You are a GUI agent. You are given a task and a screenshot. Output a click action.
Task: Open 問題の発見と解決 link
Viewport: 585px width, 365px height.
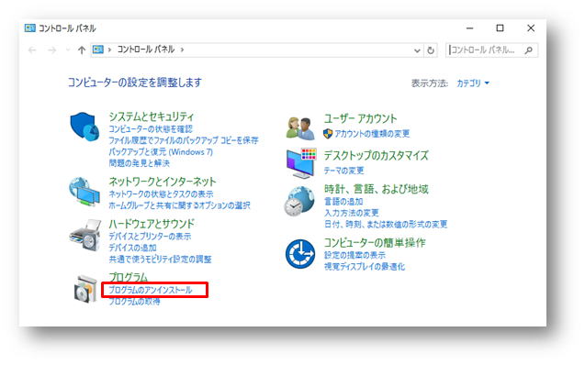point(140,163)
